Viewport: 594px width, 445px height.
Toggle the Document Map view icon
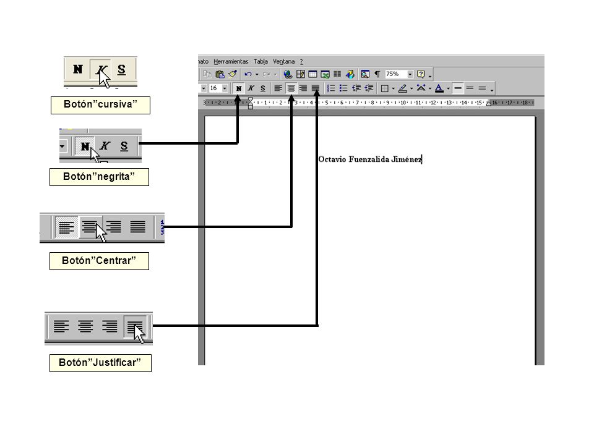click(x=365, y=74)
